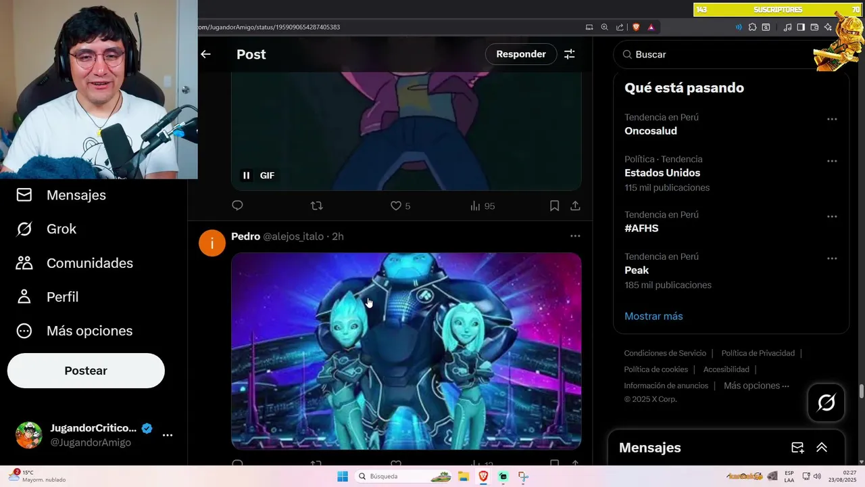865x487 pixels.
Task: Open options menu for Oncosalud trend
Action: (832, 119)
